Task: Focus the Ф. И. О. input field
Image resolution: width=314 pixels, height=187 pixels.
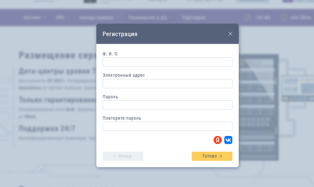Action: 167,62
